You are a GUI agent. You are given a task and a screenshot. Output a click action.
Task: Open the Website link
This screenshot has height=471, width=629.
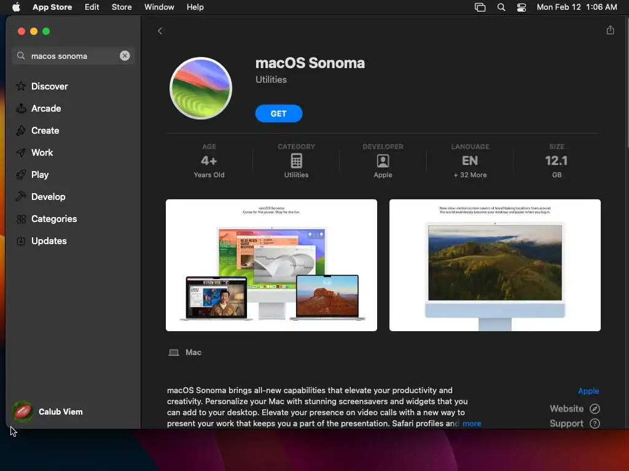pyautogui.click(x=566, y=408)
